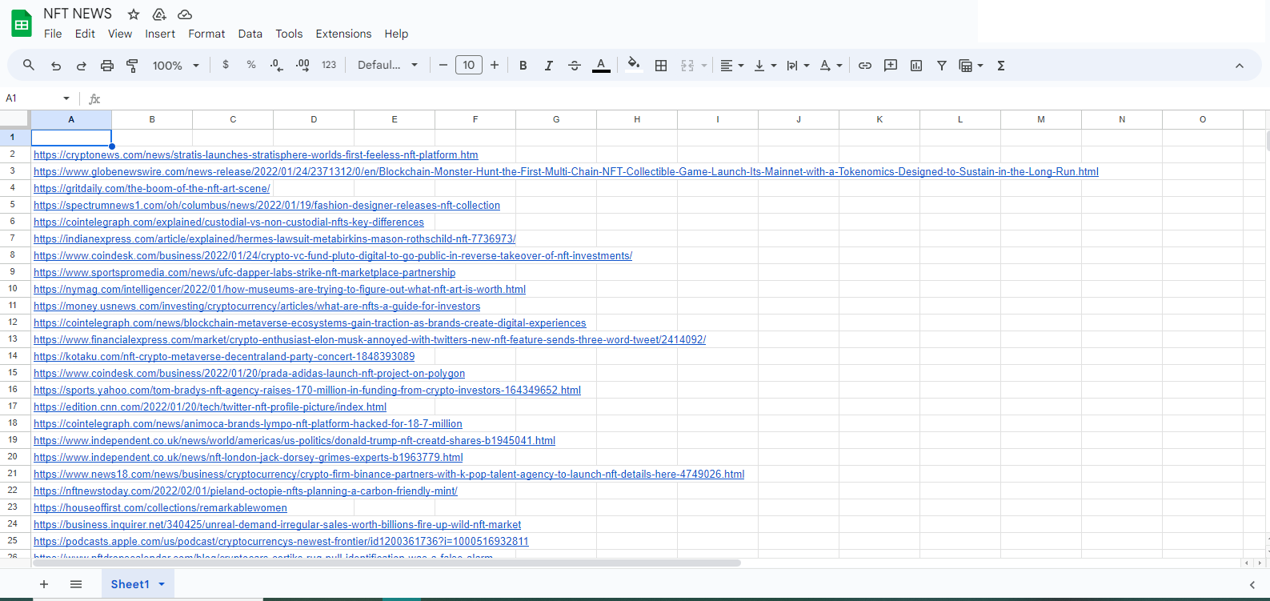
Task: Open the Insert menu
Action: [x=160, y=34]
